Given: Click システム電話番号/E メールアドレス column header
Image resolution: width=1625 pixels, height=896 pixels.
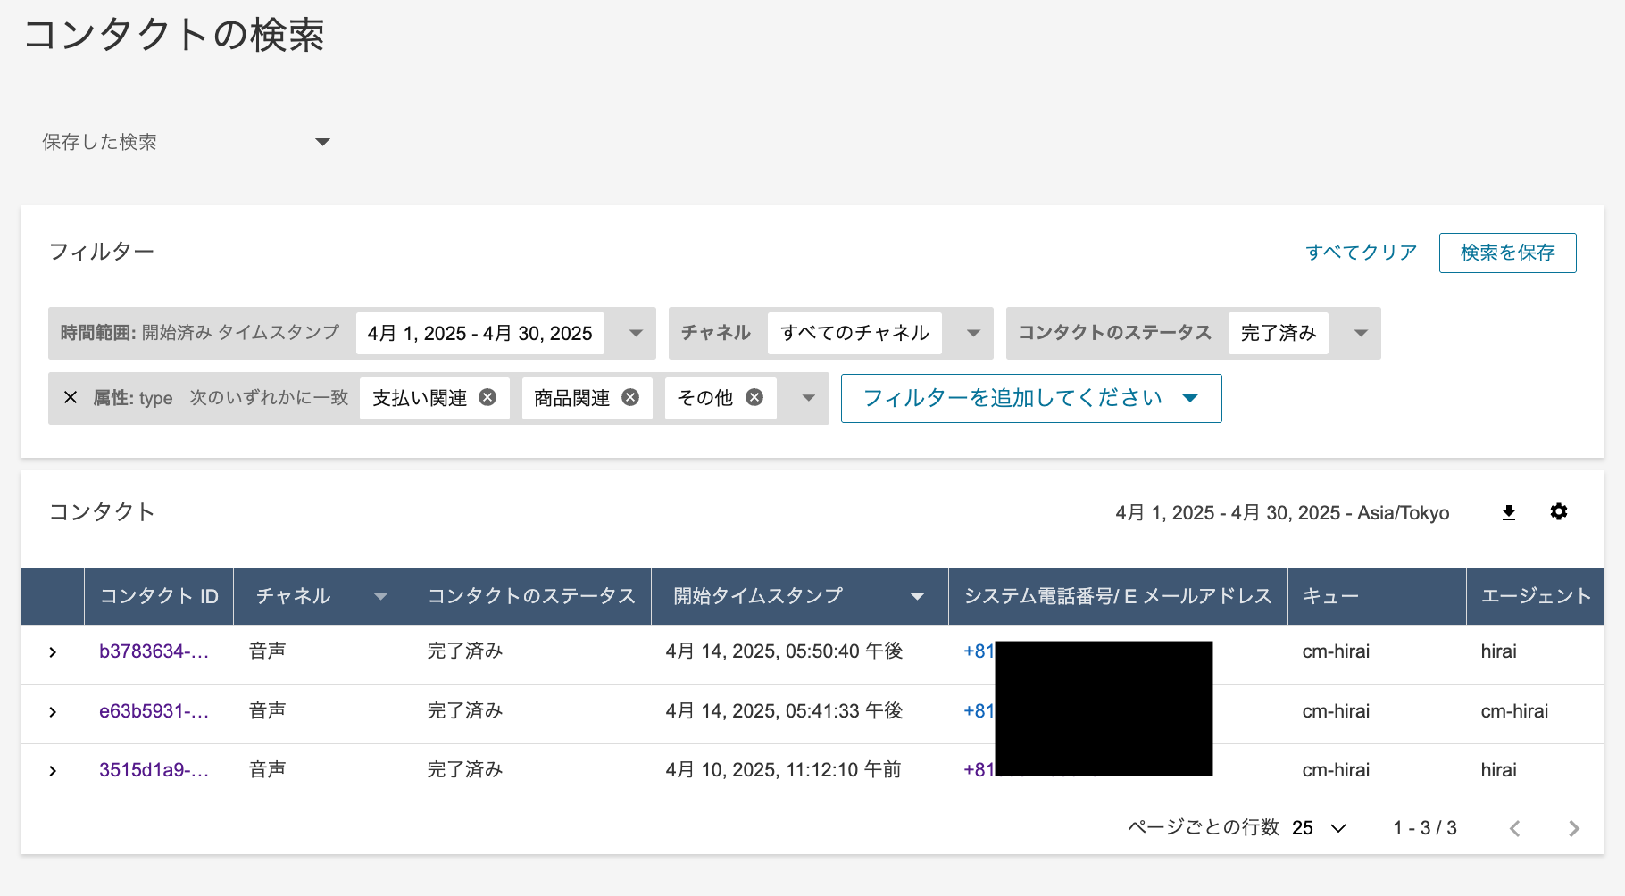Looking at the screenshot, I should [x=1118, y=596].
